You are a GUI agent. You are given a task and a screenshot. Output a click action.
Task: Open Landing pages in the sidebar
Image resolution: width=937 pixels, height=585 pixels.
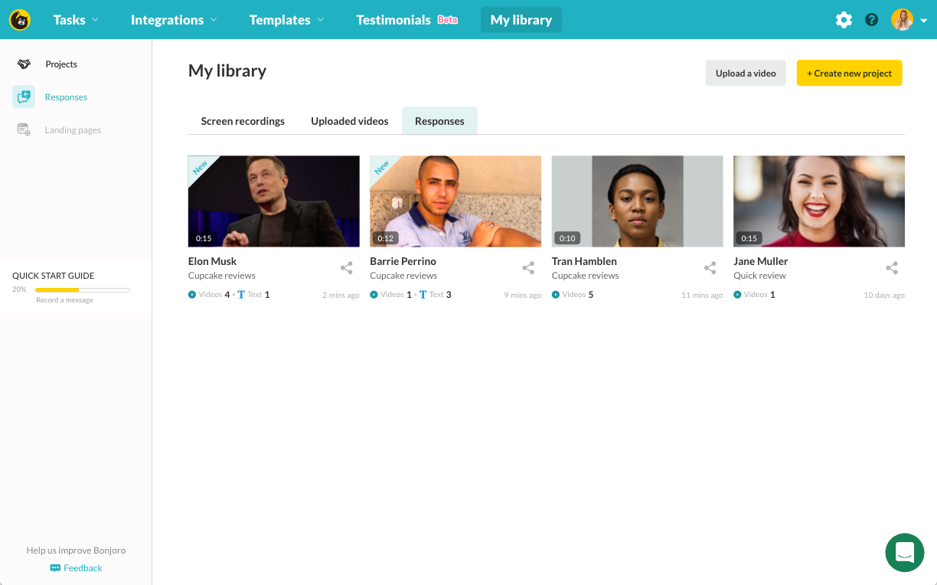click(x=73, y=130)
